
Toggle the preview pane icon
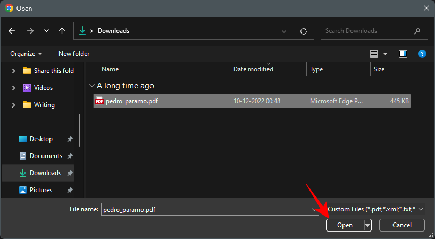(x=403, y=54)
